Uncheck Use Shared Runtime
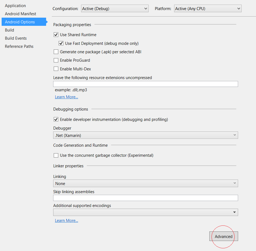Viewport: 256px width, 251px height. 56,35
